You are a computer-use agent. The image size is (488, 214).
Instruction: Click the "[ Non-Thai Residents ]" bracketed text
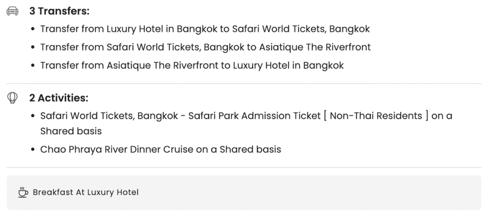coord(376,116)
